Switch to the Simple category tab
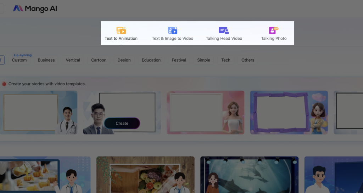Screen dimensions: 363x193 coord(203,60)
